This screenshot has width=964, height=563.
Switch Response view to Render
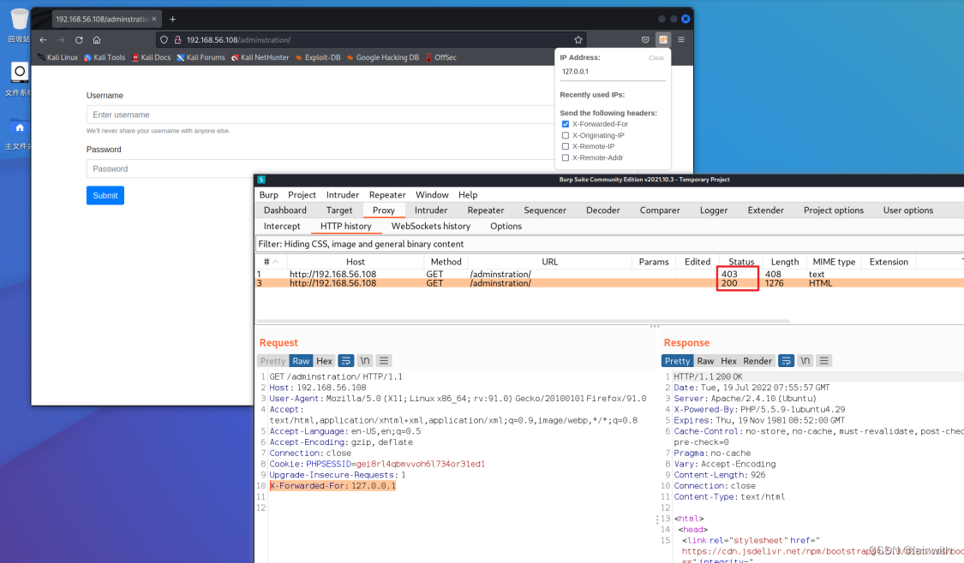pos(757,361)
